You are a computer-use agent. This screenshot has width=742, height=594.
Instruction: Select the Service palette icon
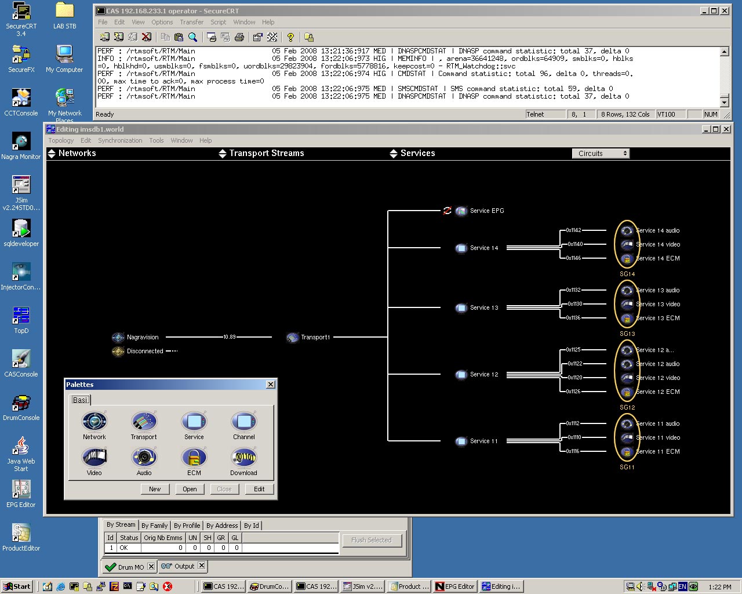[x=194, y=422]
